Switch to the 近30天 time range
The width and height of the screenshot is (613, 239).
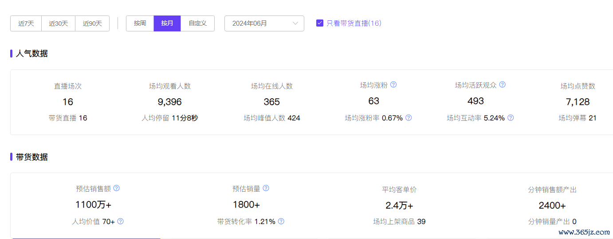[x=58, y=23]
